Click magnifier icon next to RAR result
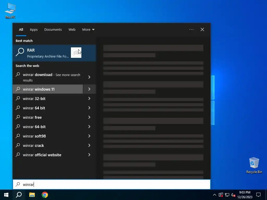Screen dimensions: 267x200 pyautogui.click(x=20, y=52)
